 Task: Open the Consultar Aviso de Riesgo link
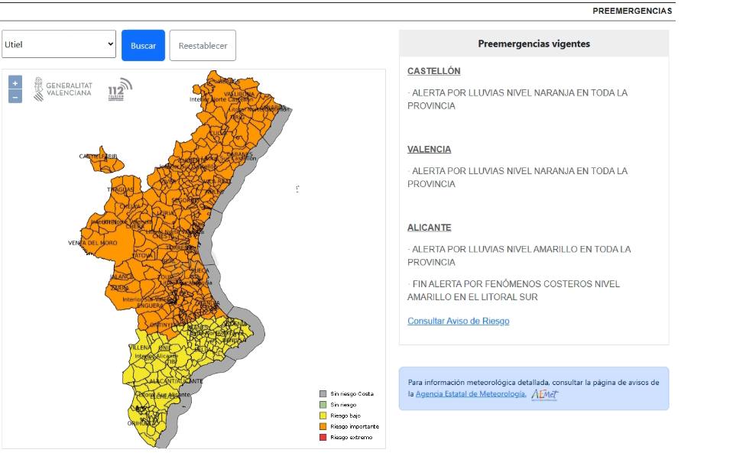[x=458, y=322]
